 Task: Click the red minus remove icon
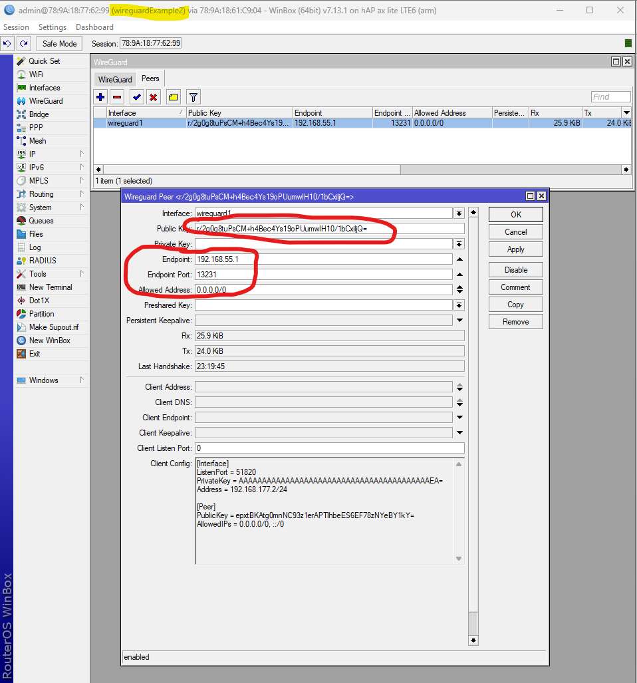(117, 97)
